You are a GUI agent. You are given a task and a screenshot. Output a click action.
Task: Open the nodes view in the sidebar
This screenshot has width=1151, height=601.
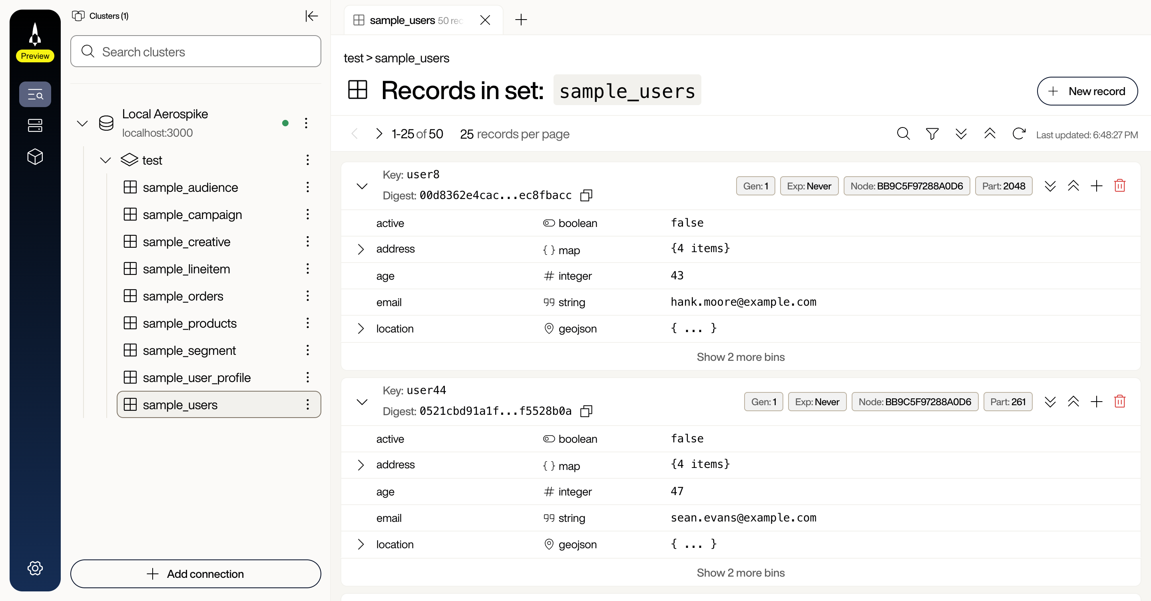pos(35,125)
